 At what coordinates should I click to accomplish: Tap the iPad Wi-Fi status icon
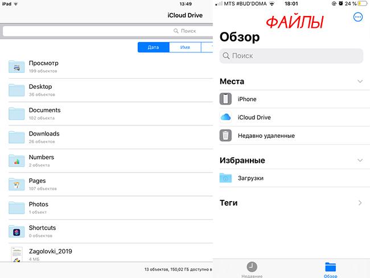click(16, 4)
